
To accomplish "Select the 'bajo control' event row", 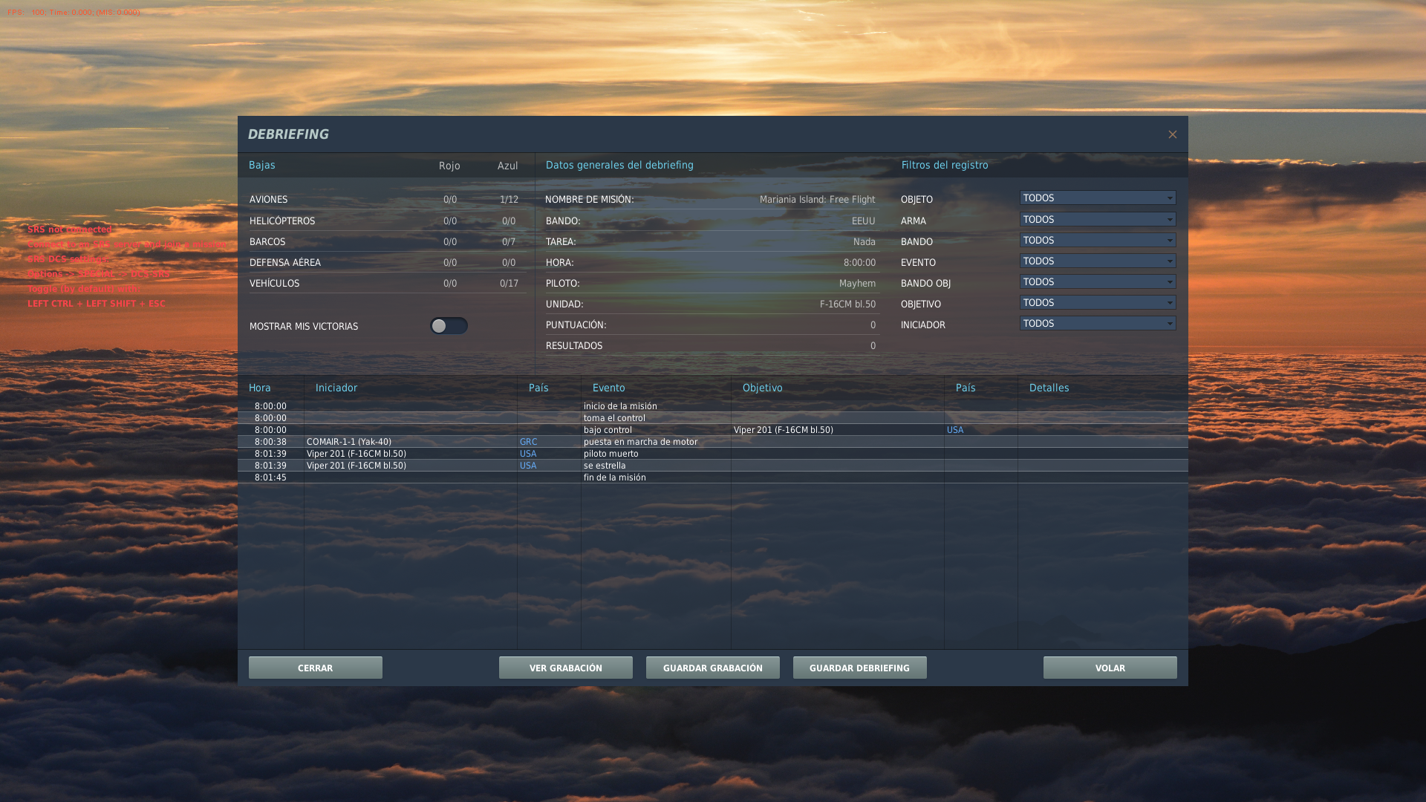I will (x=713, y=430).
